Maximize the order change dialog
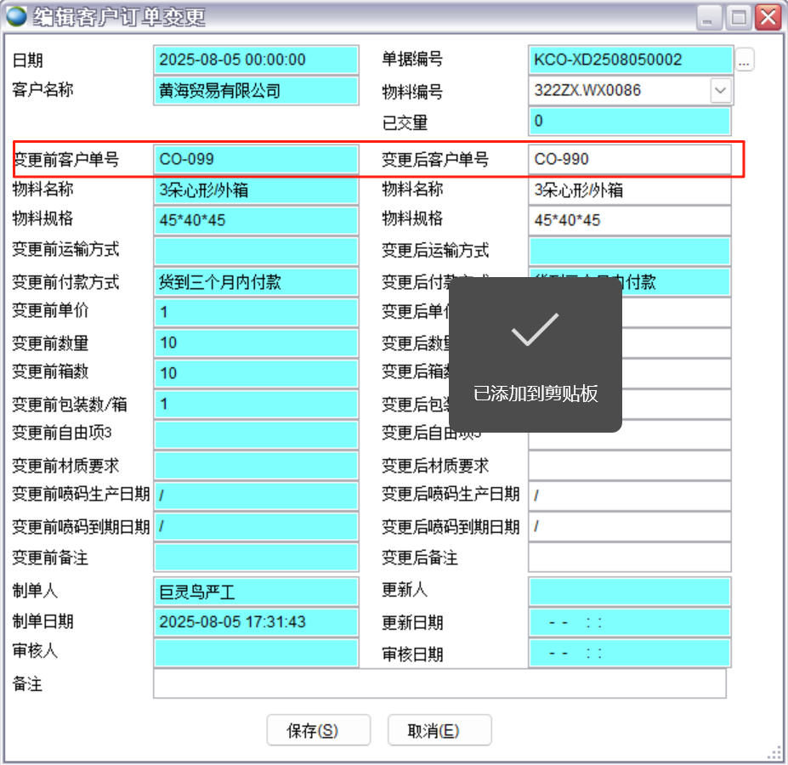788x765 pixels. click(739, 17)
